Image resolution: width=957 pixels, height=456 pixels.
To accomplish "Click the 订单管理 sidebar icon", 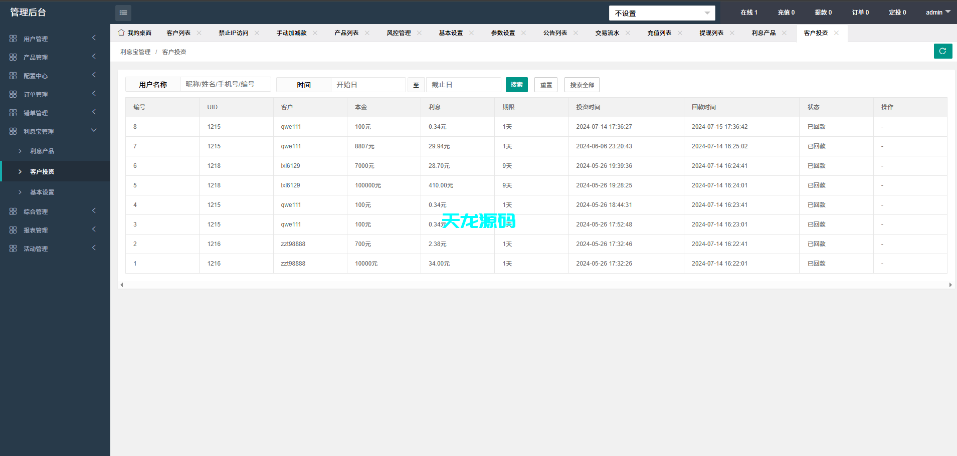I will 13,94.
